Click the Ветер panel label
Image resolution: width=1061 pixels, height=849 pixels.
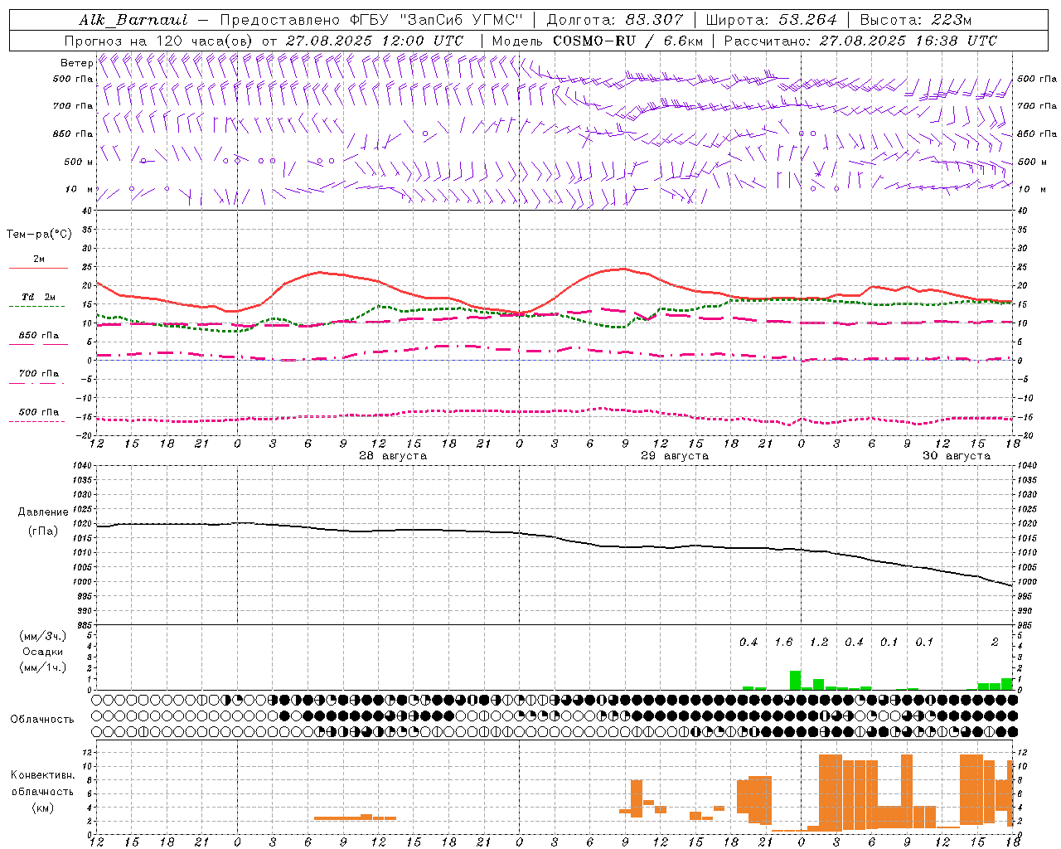[76, 63]
